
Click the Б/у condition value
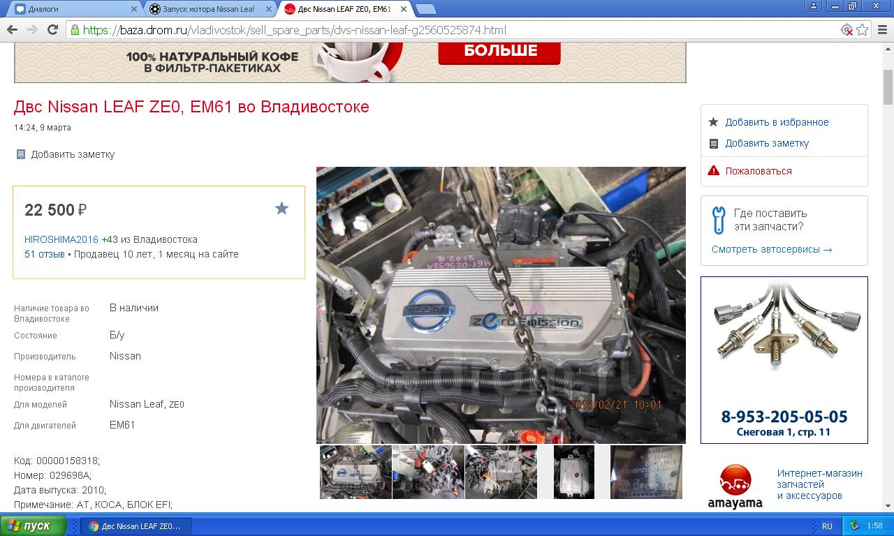tap(117, 335)
